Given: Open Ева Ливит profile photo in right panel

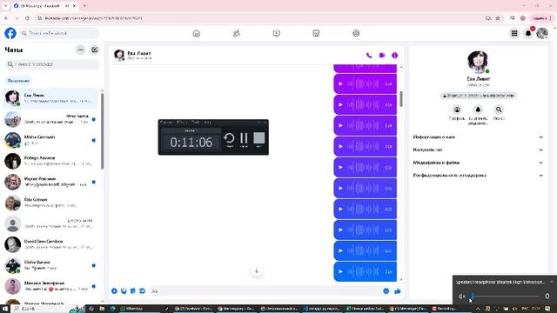Looking at the screenshot, I should pos(478,62).
